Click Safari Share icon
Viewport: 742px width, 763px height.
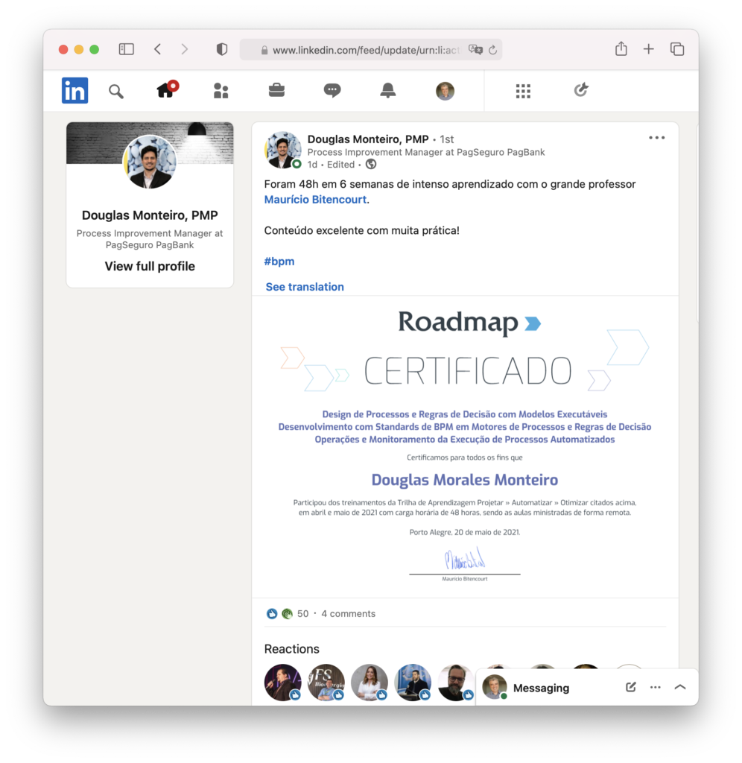point(621,48)
